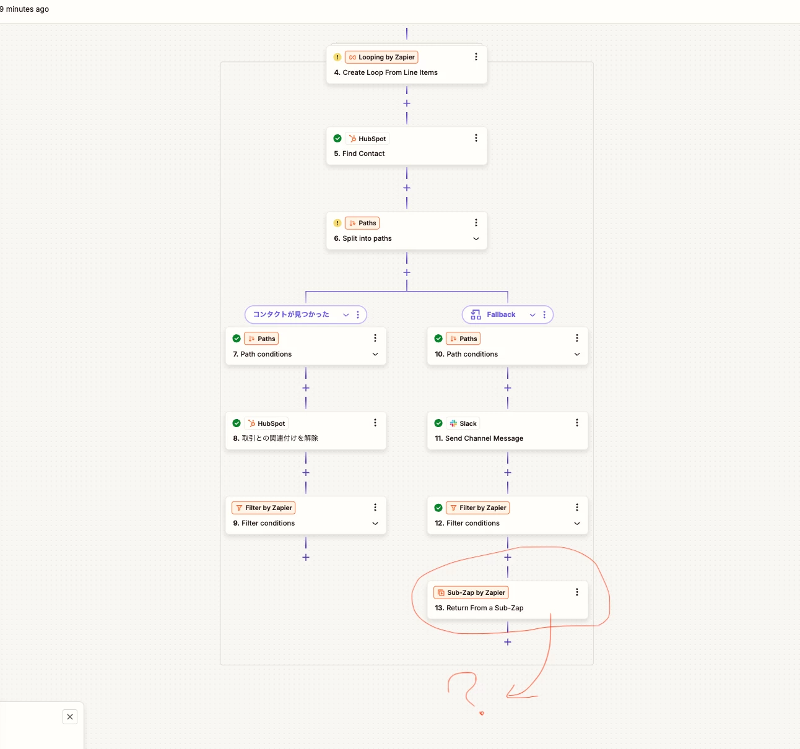The image size is (800, 749).
Task: Add step after step 12 Filter conditions
Action: point(508,557)
